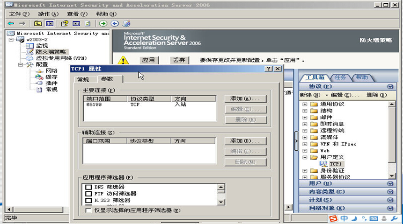Screen dimensions: 403x224
Task: Open the 操作 menu
Action: (x=47, y=14)
